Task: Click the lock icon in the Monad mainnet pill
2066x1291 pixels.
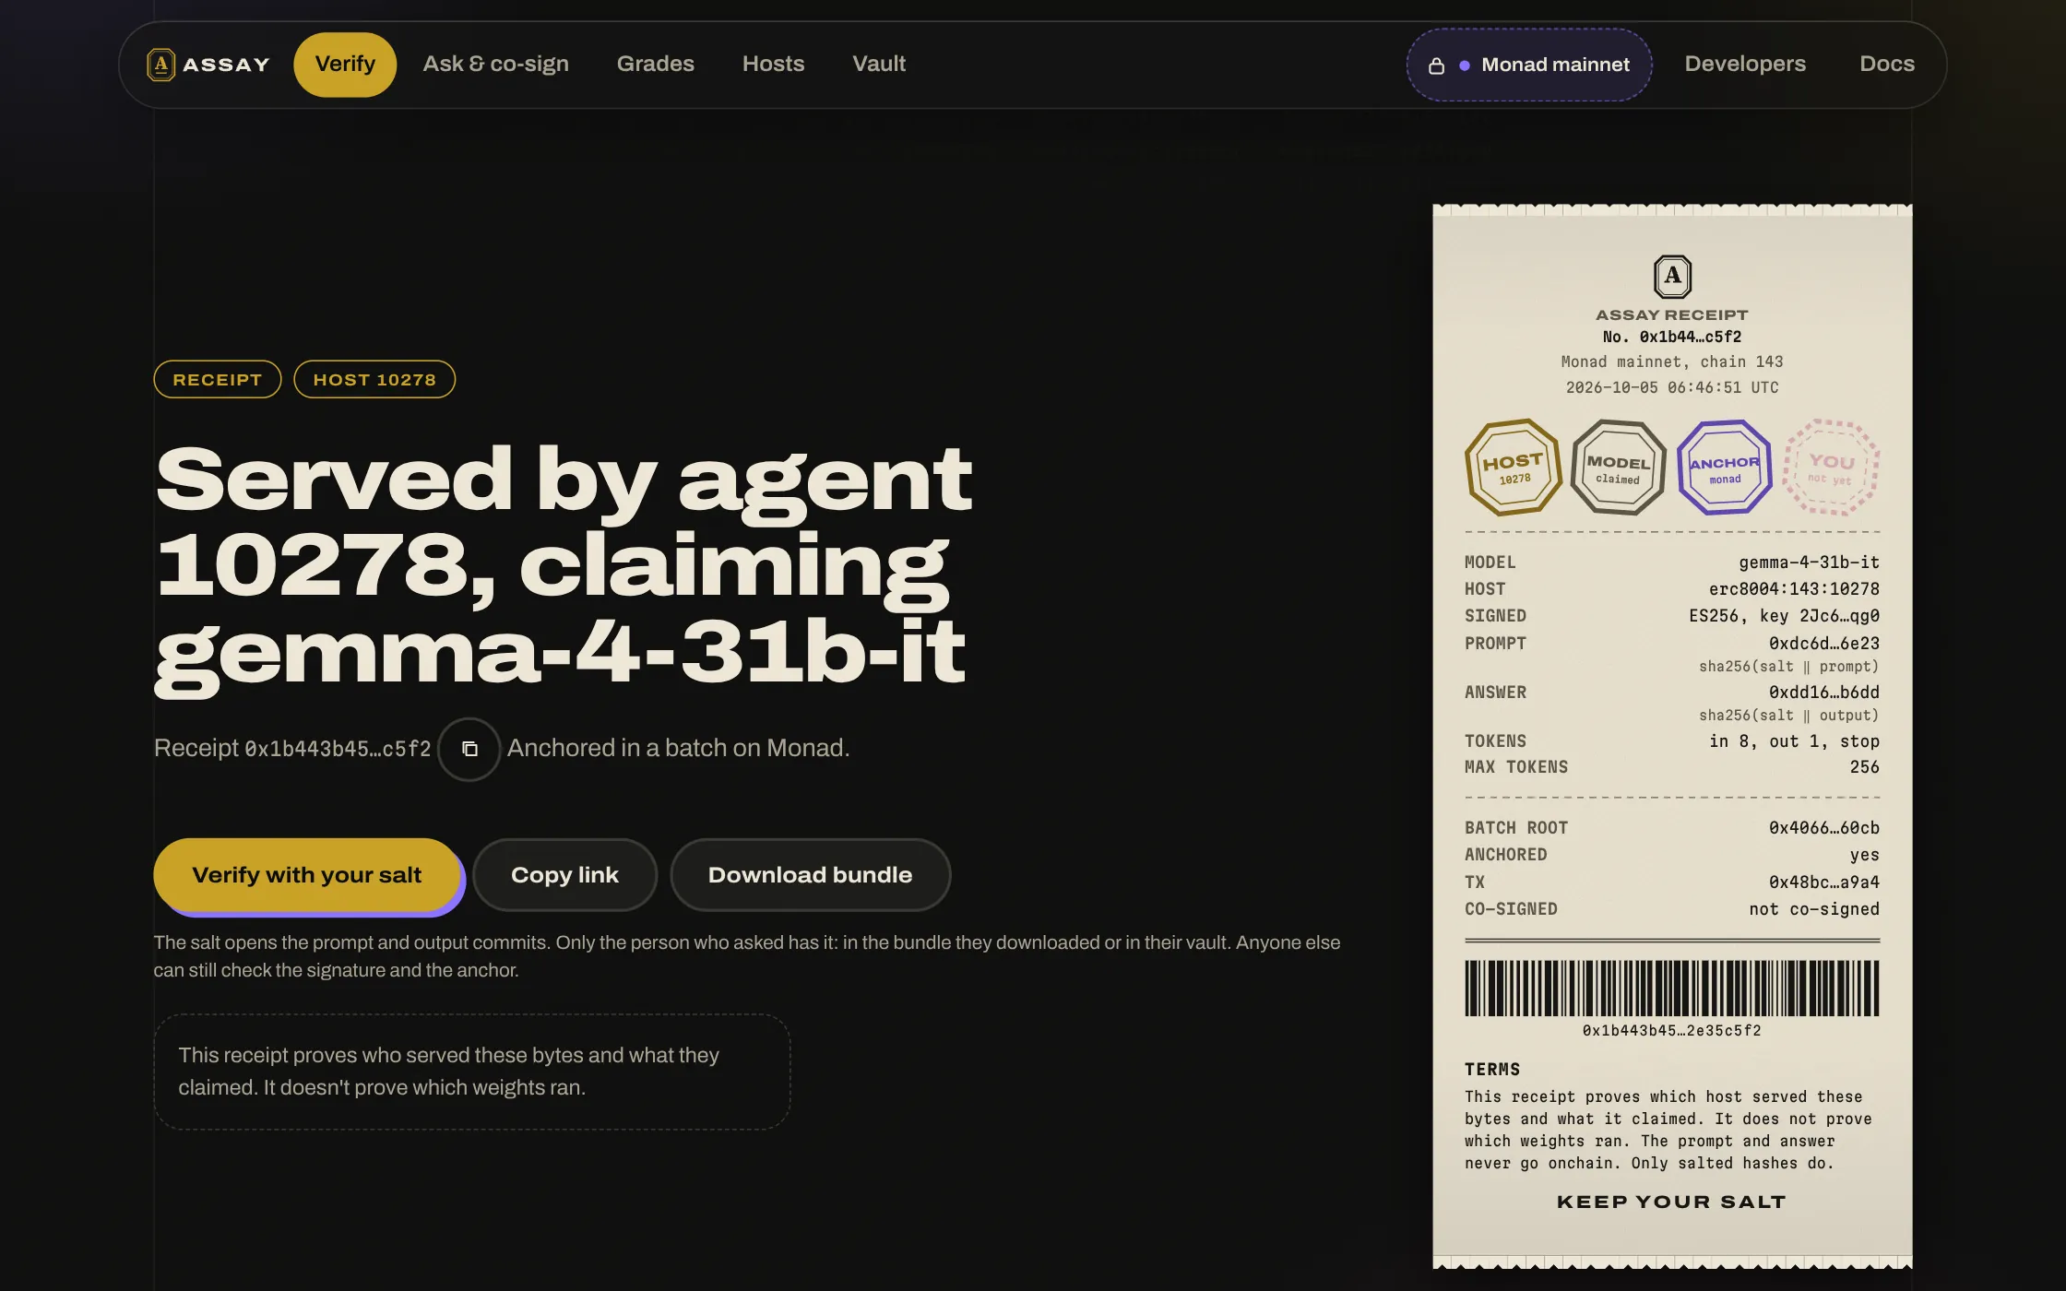Action: (1436, 65)
